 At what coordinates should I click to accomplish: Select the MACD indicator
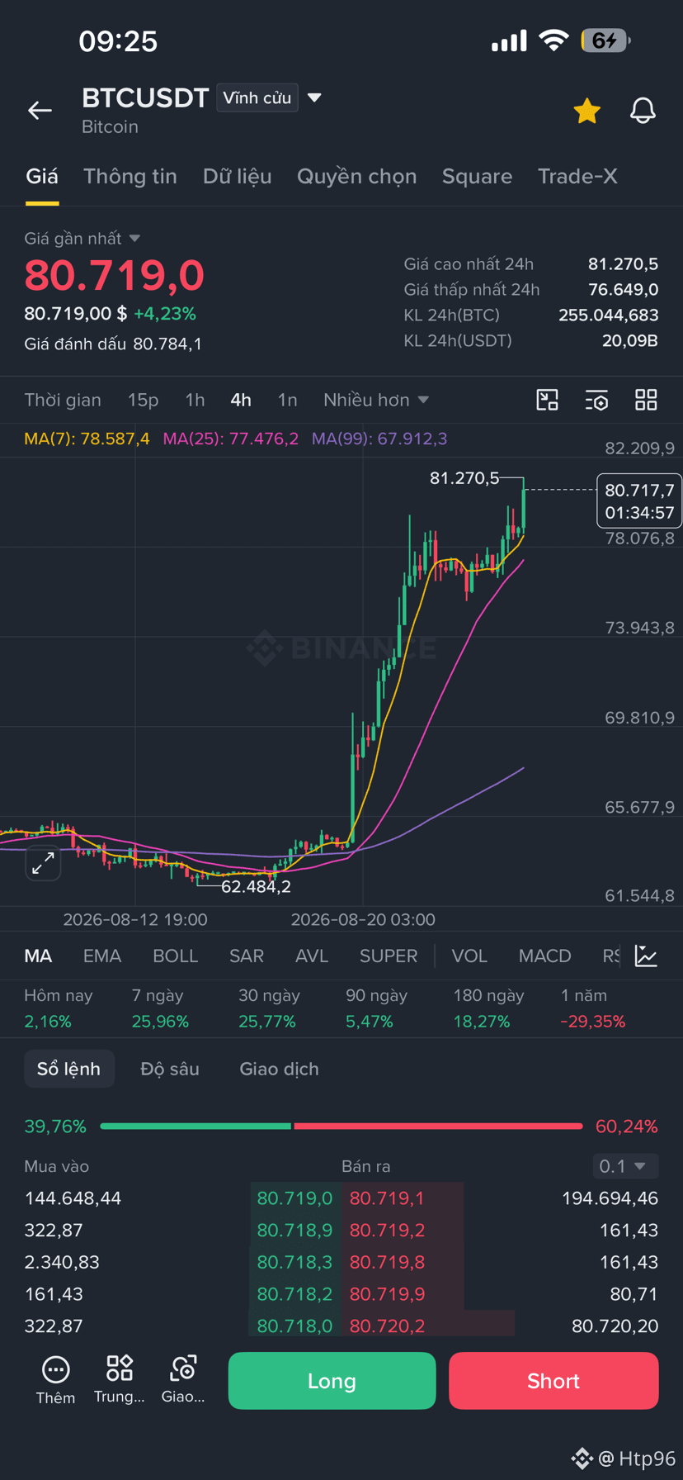[x=545, y=956]
